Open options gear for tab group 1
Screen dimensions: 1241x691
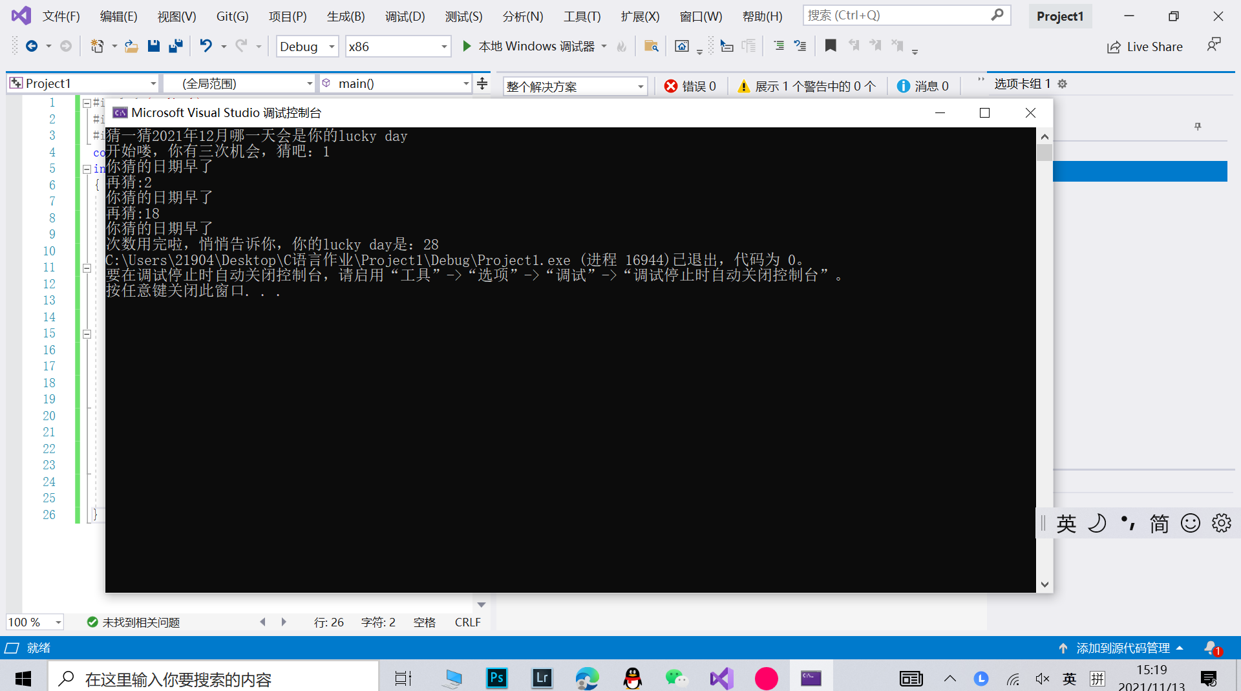tap(1063, 84)
